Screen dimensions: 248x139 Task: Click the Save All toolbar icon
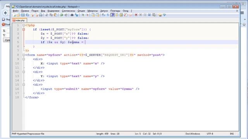point(28,15)
